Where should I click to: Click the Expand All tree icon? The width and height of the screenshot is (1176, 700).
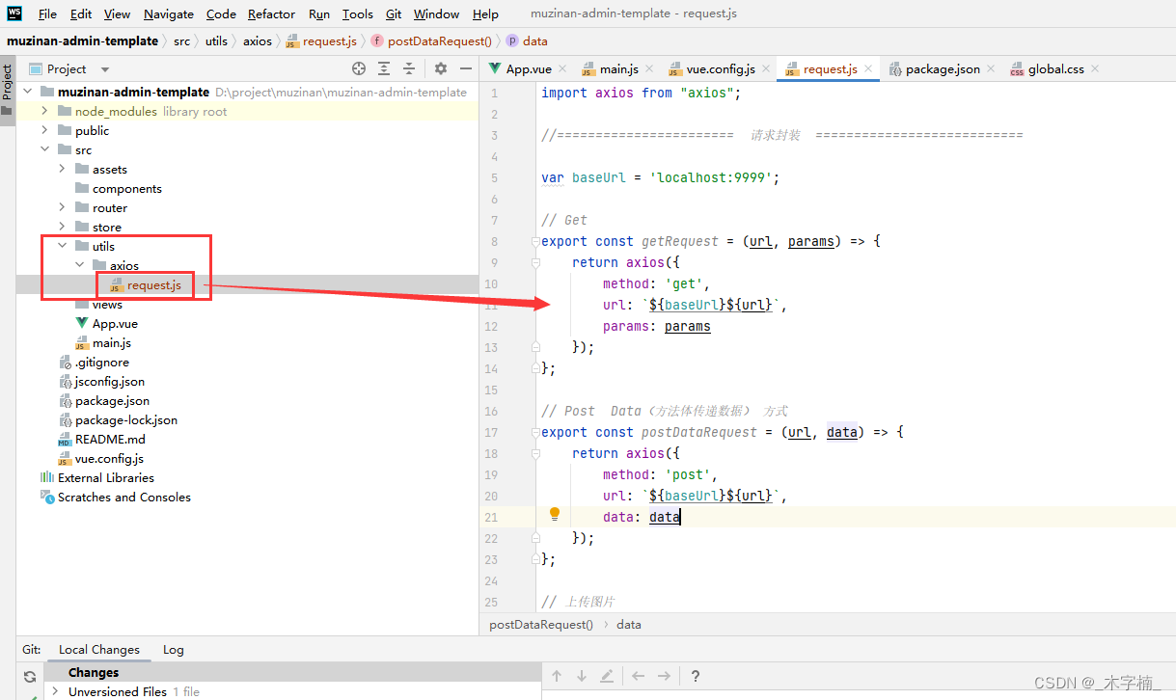(x=384, y=68)
